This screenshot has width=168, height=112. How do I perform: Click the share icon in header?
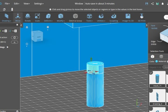pos(152,4)
